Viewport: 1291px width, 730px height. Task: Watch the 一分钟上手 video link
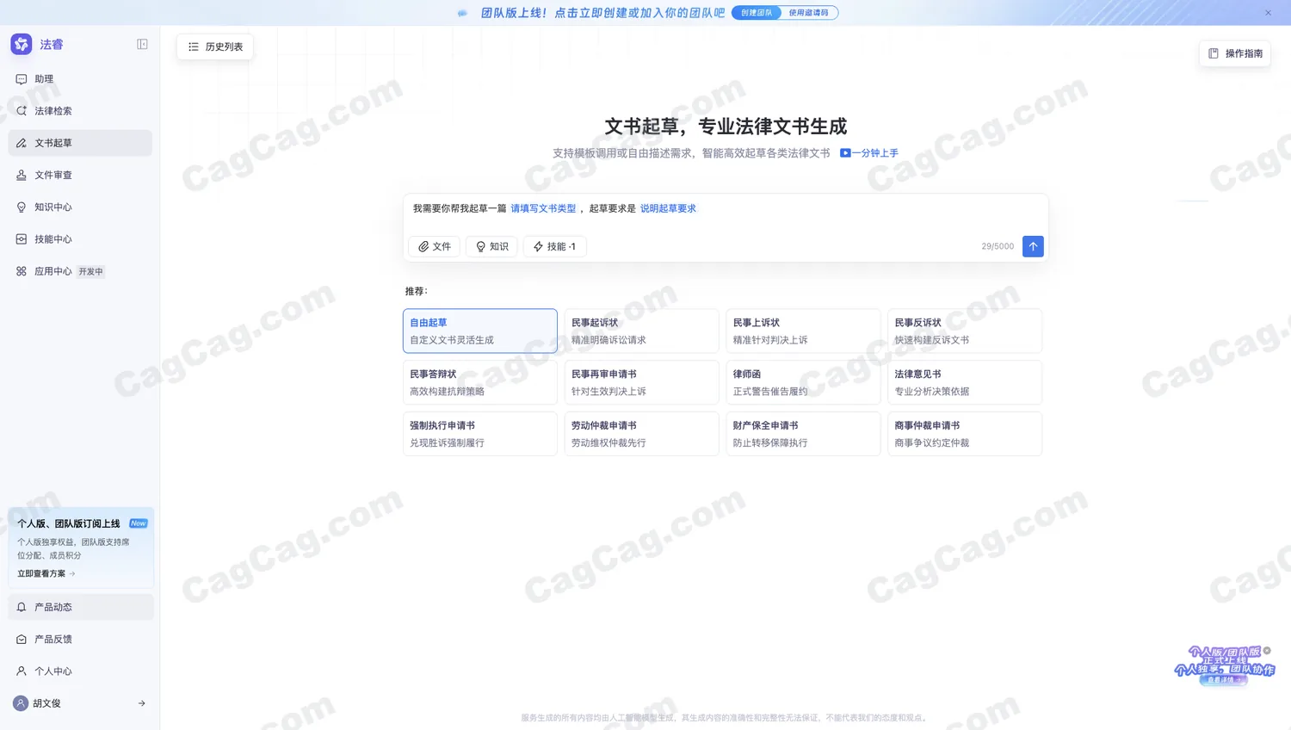(869, 153)
